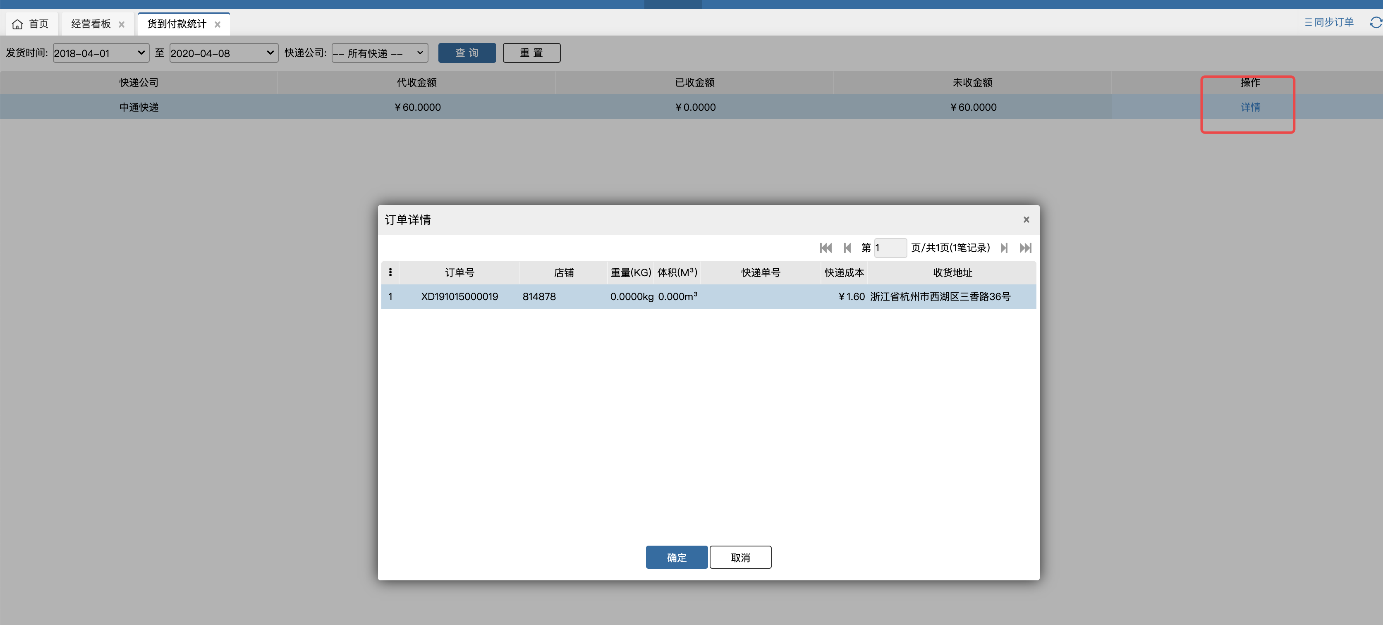The width and height of the screenshot is (1383, 625).
Task: Click the 重量(KG) column header
Action: (631, 272)
